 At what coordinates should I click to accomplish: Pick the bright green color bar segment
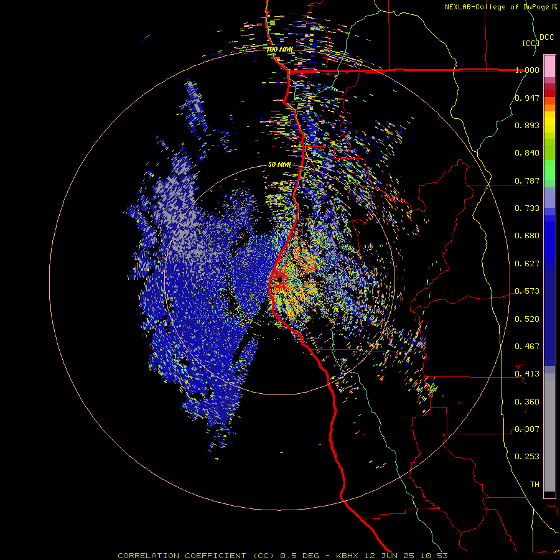coord(549,170)
